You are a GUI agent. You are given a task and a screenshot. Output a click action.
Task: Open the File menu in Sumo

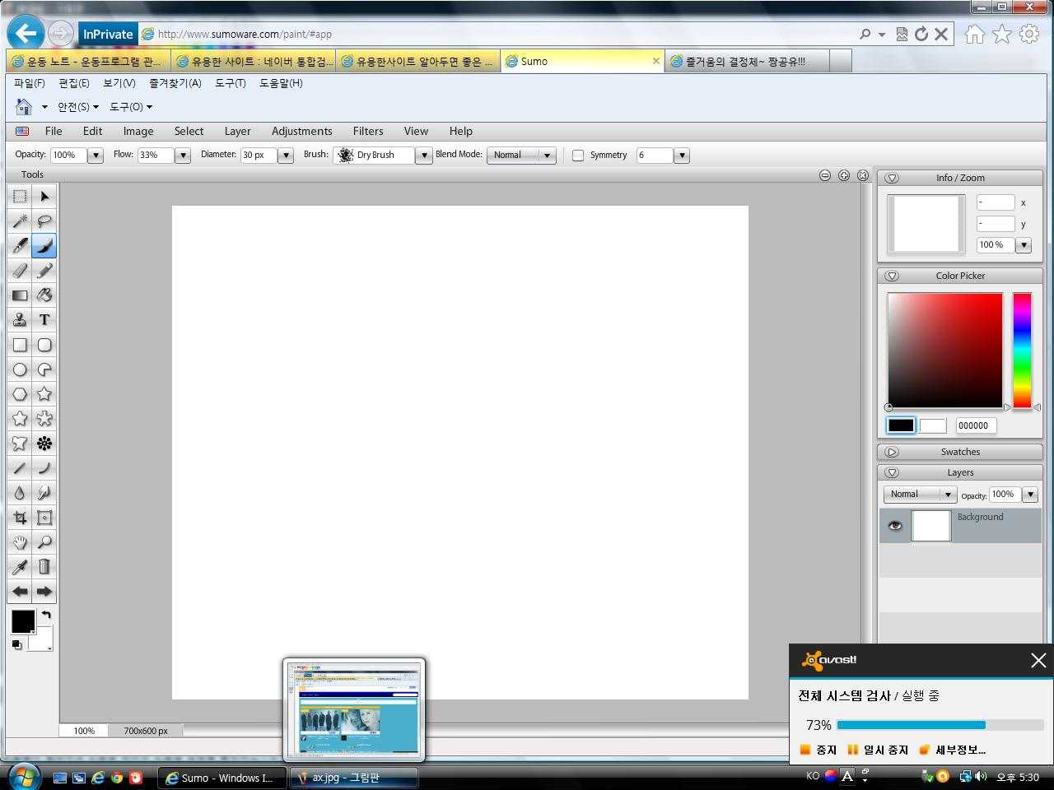[x=54, y=131]
